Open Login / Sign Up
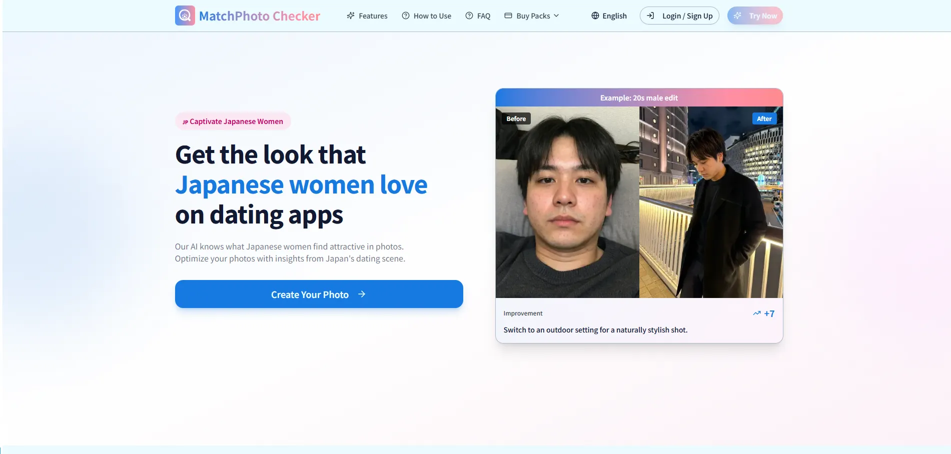 (x=679, y=15)
